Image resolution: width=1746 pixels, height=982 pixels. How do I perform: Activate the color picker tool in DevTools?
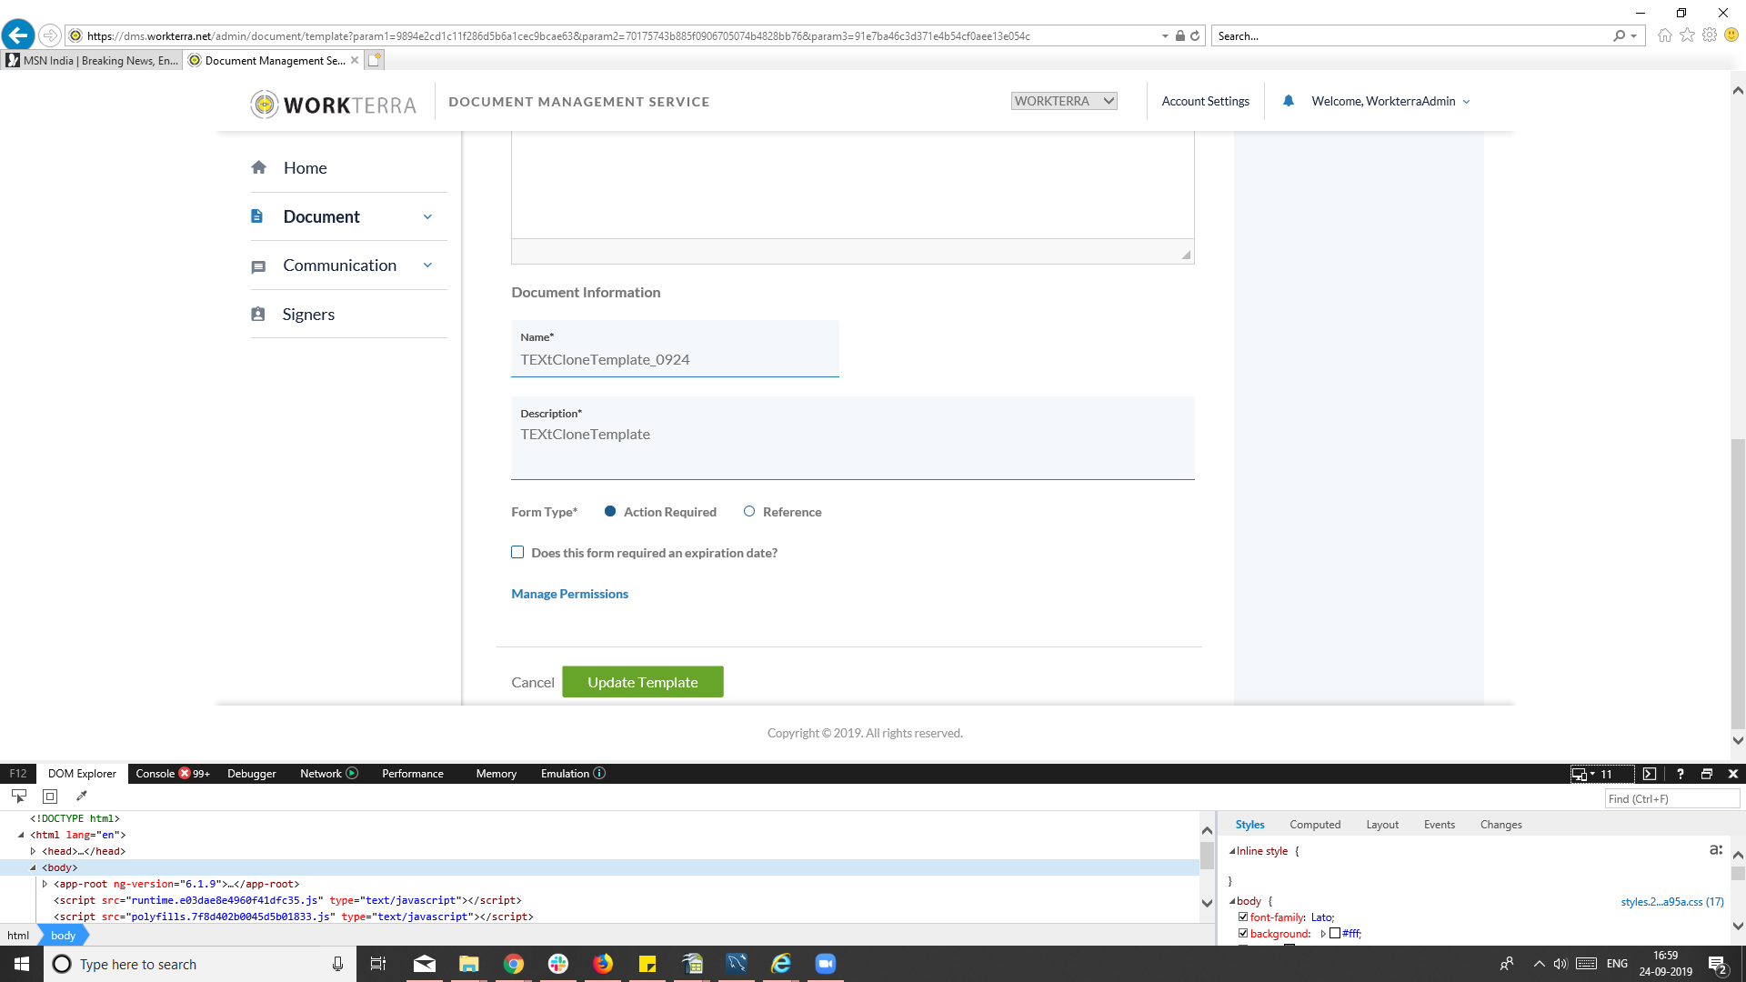(81, 796)
